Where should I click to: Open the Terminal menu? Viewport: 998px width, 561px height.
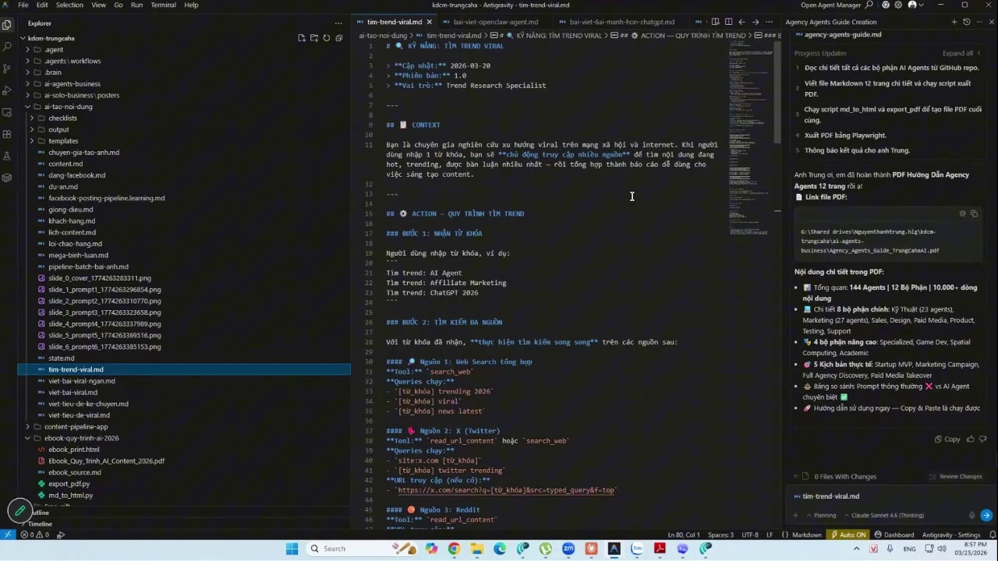click(x=163, y=5)
